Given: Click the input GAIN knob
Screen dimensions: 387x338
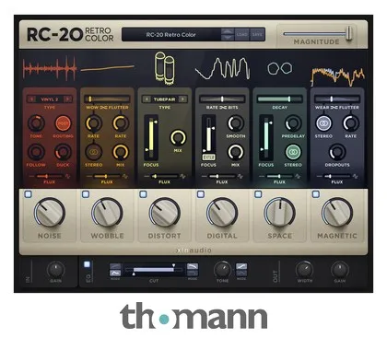Looking at the screenshot, I should [x=55, y=270].
